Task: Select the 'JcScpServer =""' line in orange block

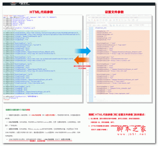Action: (x=103, y=31)
